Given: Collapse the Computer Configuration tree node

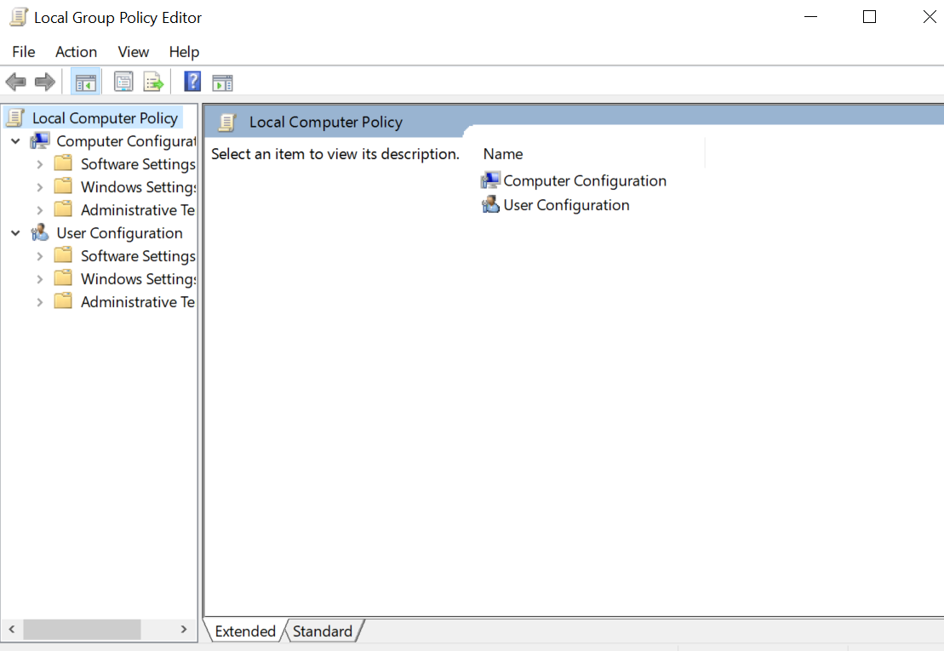Looking at the screenshot, I should coord(15,141).
